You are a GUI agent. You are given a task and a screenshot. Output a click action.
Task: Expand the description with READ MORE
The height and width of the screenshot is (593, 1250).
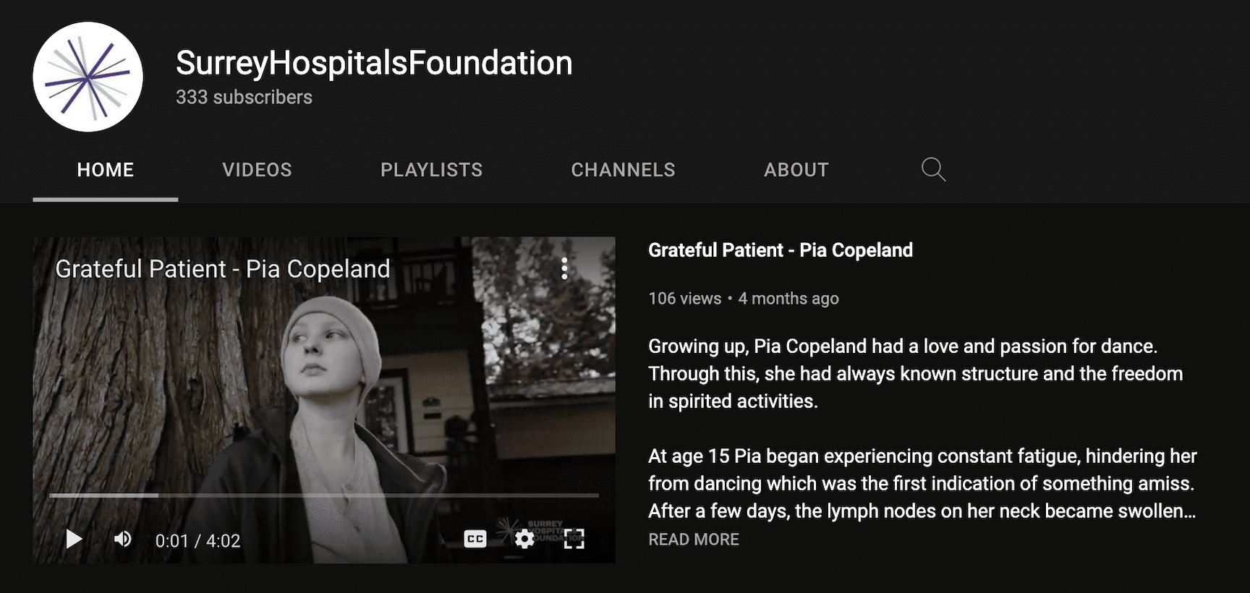point(693,539)
